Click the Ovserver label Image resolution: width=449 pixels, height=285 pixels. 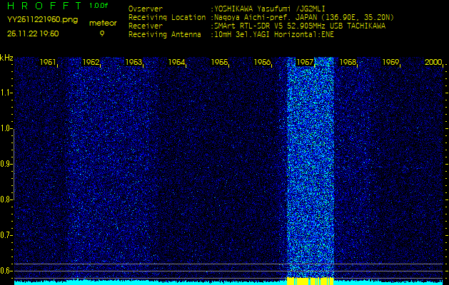146,9
